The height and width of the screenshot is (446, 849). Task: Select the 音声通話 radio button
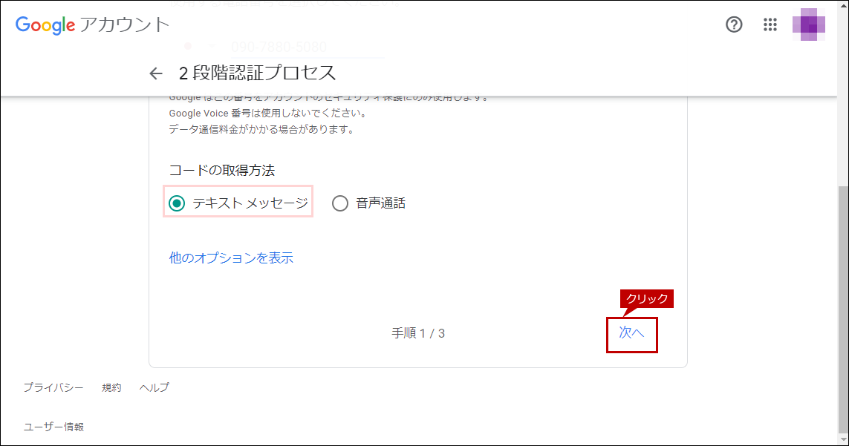(340, 203)
